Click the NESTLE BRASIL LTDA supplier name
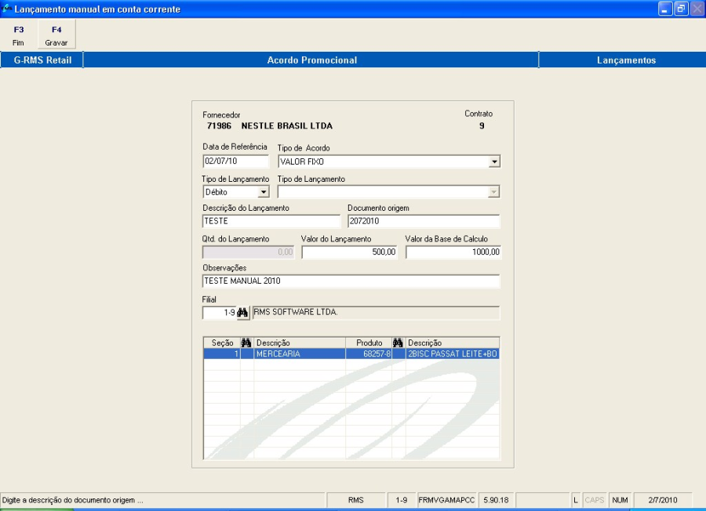 287,126
